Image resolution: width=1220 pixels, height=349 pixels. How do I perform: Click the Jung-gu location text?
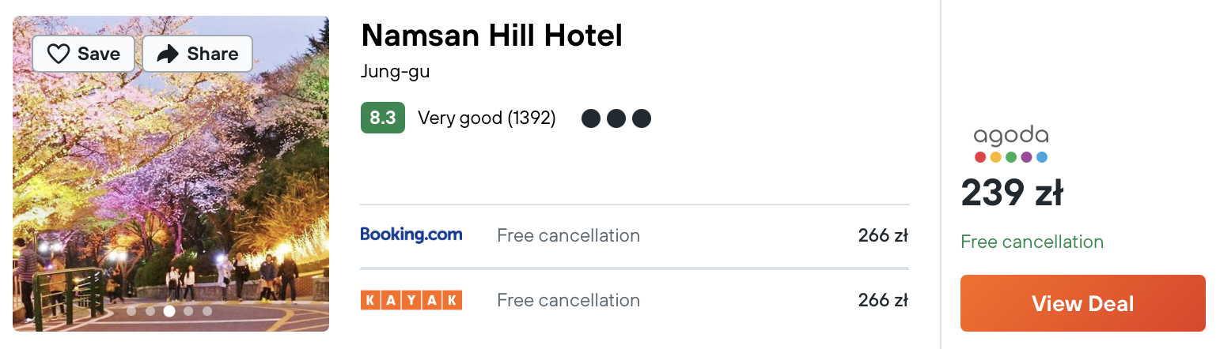[x=395, y=72]
